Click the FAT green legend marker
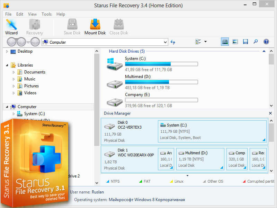This screenshot has width=277, height=208. [x=141, y=181]
